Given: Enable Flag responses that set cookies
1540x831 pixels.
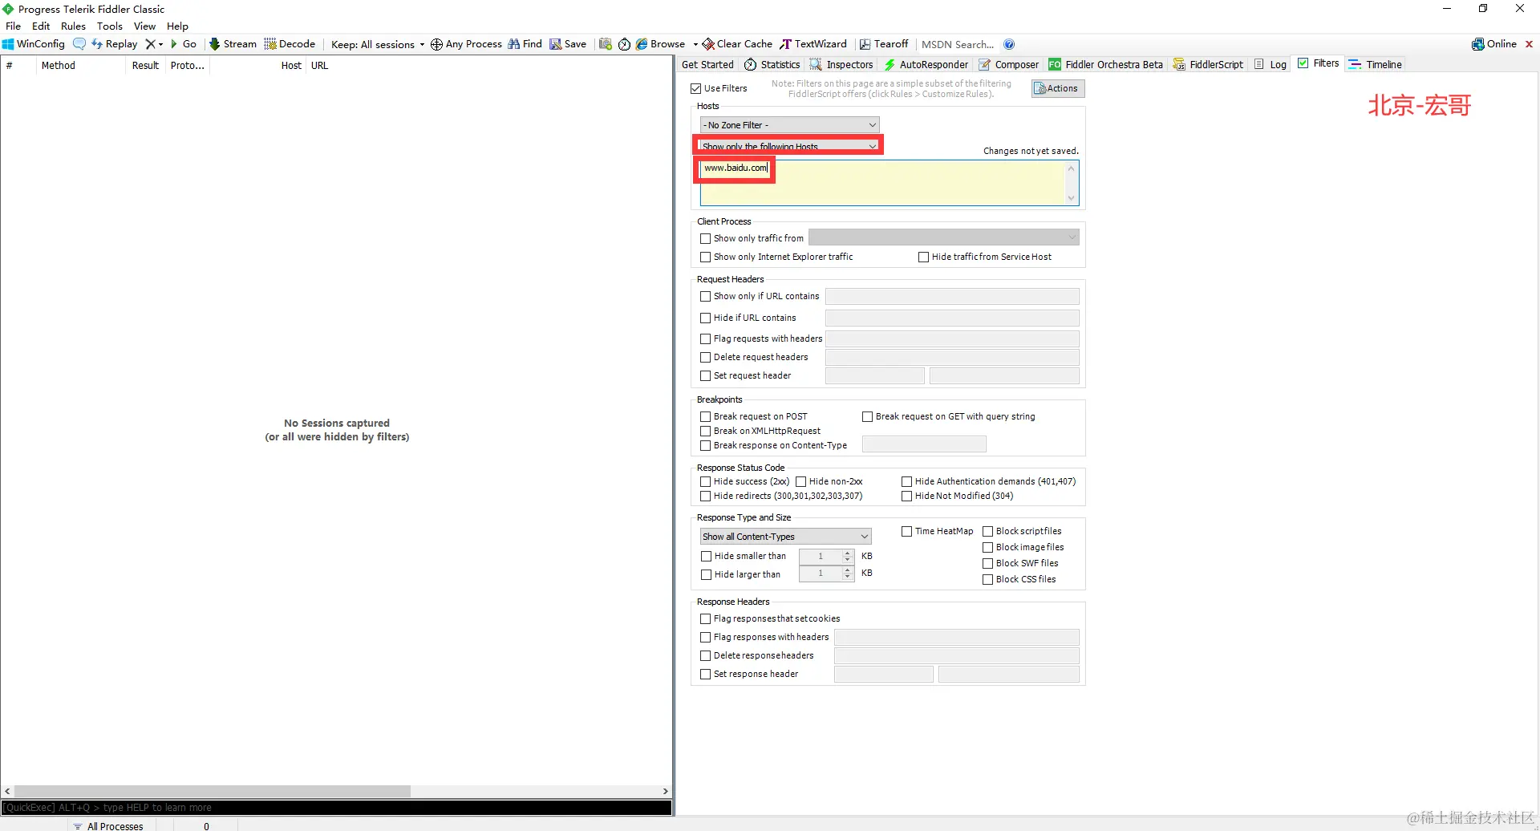Looking at the screenshot, I should (706, 618).
